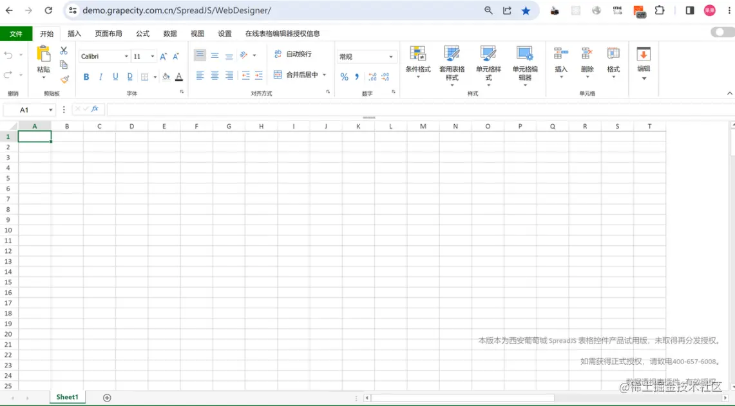Screen dimensions: 735x406
Task: Center text horizontally
Action: pos(215,75)
